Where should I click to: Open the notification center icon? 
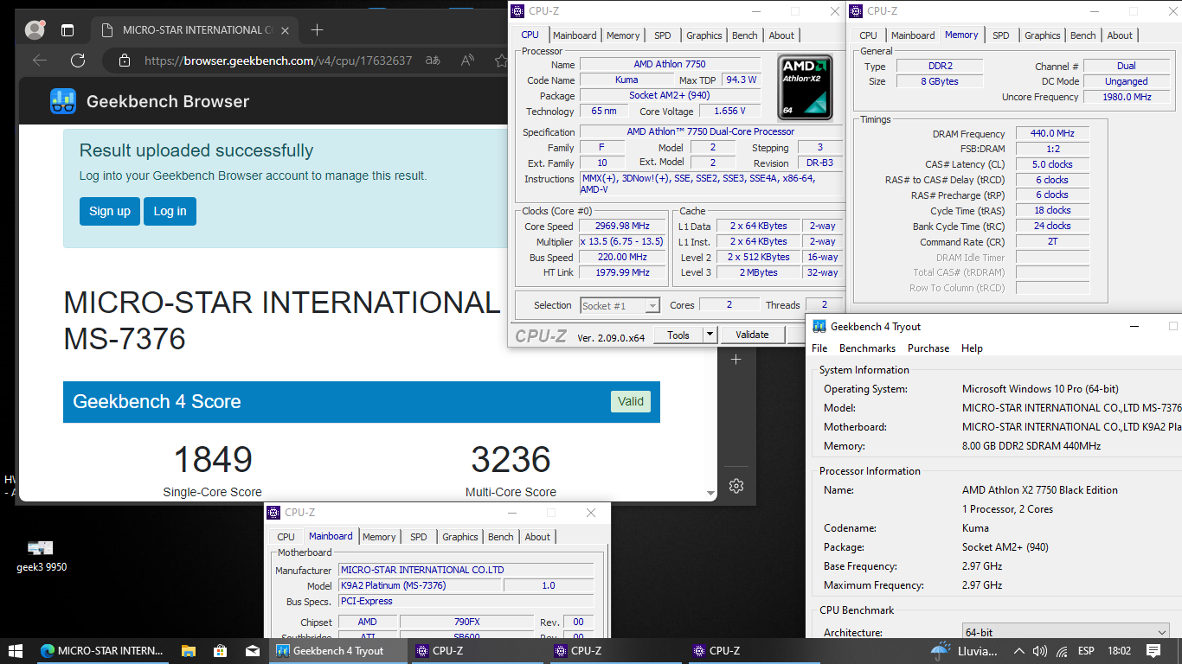(1153, 651)
